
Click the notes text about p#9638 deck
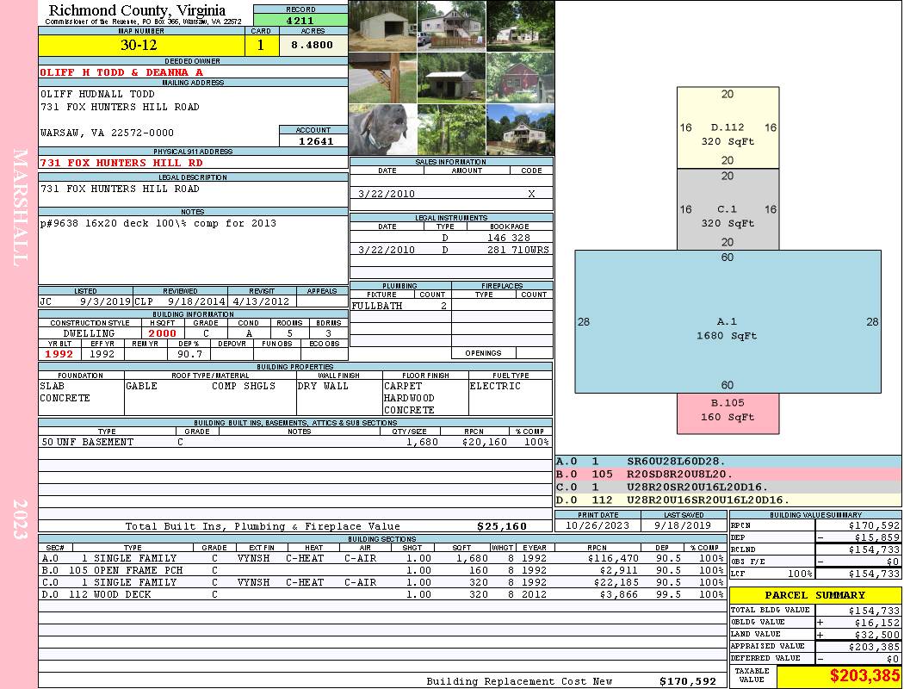pos(158,223)
